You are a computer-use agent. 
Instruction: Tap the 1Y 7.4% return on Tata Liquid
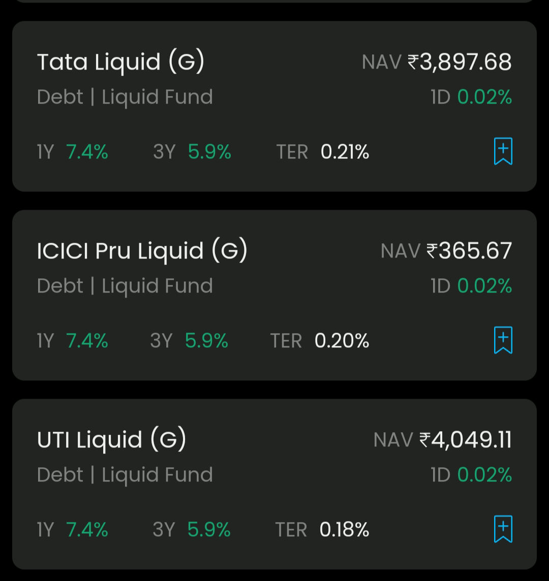(72, 152)
